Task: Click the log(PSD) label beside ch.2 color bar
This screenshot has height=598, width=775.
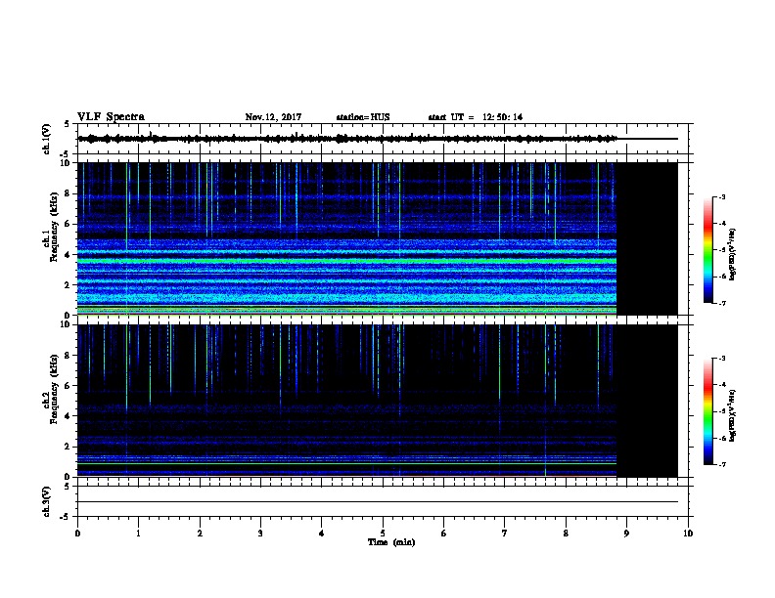Action: (732, 415)
